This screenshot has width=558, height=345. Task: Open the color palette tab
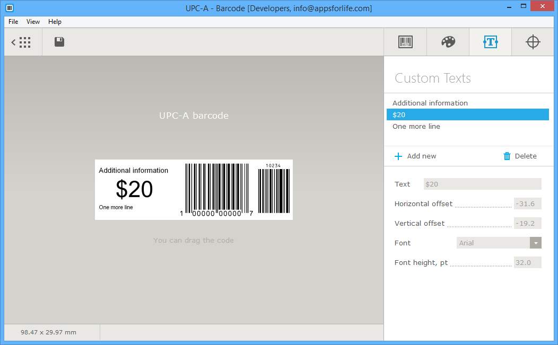tap(448, 42)
